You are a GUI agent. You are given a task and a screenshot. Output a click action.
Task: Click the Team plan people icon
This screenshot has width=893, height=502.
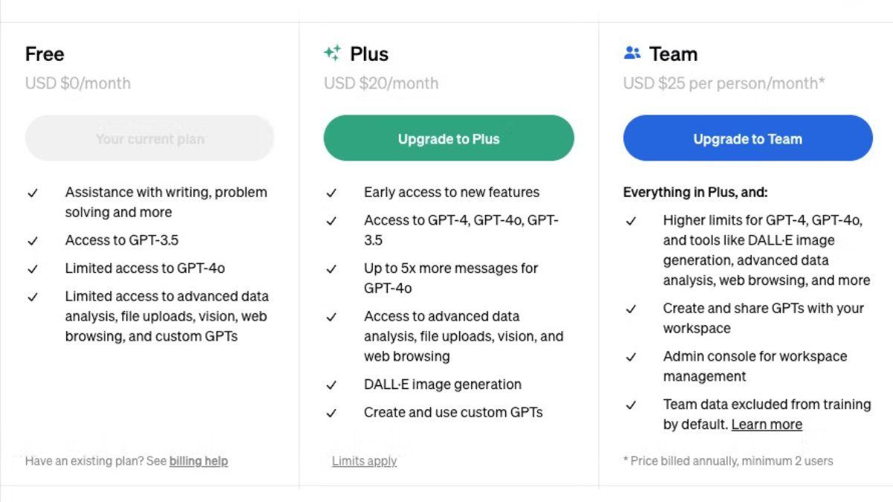coord(632,53)
